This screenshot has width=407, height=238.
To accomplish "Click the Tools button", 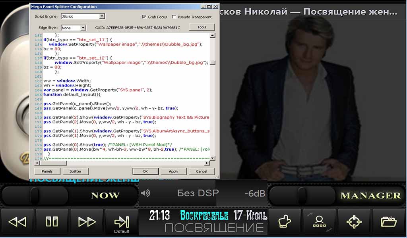I will [x=202, y=27].
